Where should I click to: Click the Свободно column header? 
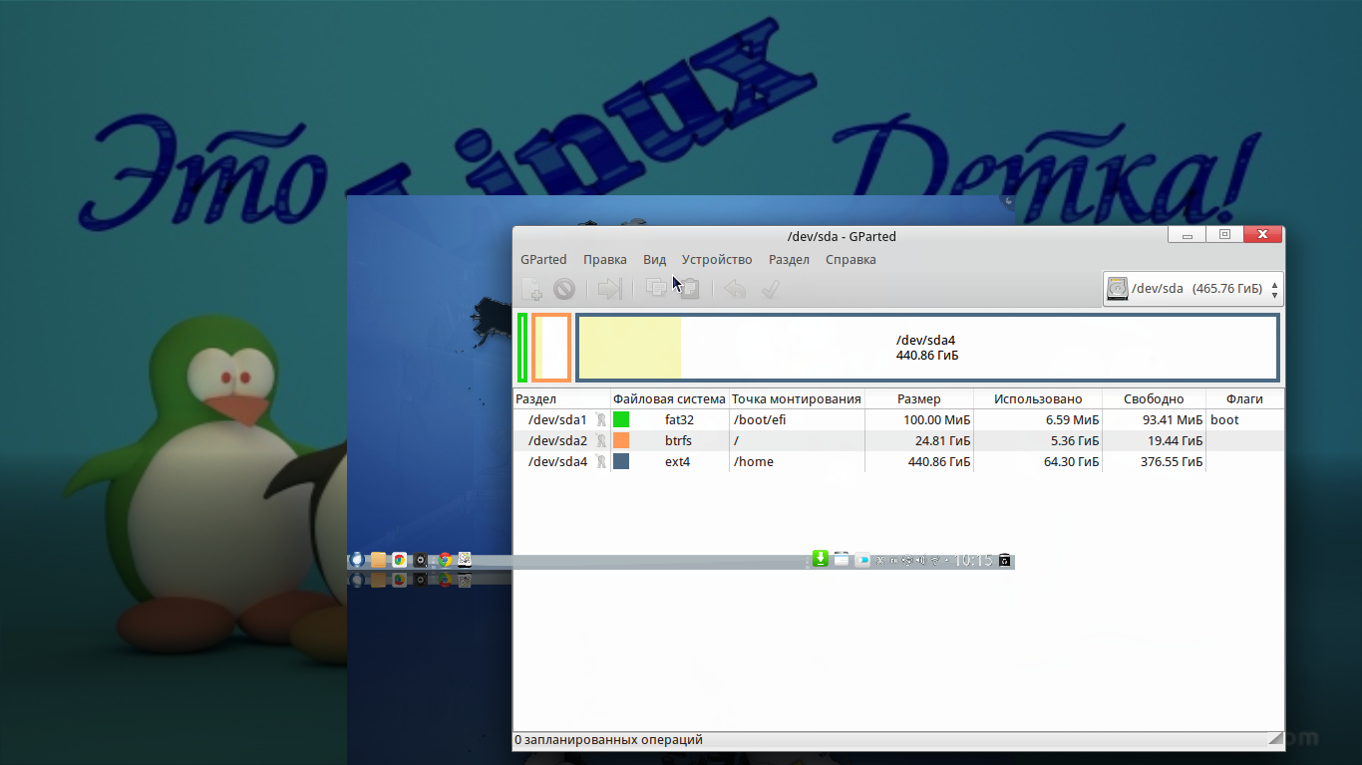point(1154,399)
